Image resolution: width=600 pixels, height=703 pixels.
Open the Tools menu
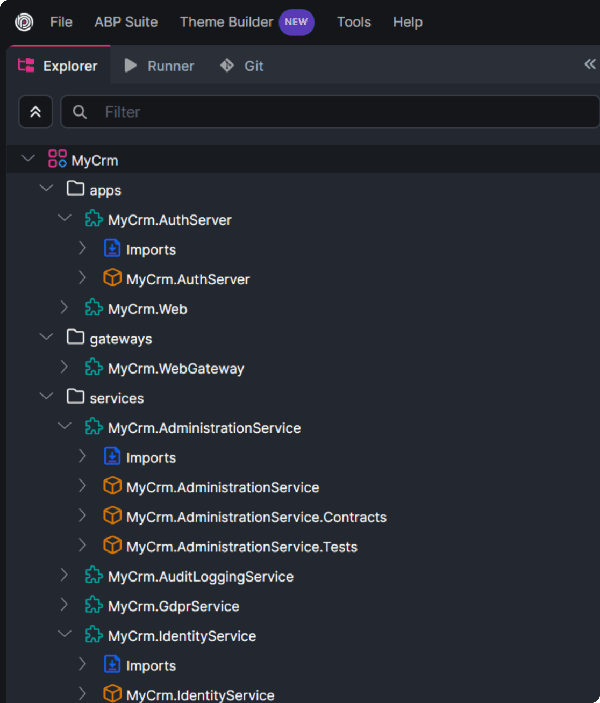click(x=354, y=22)
